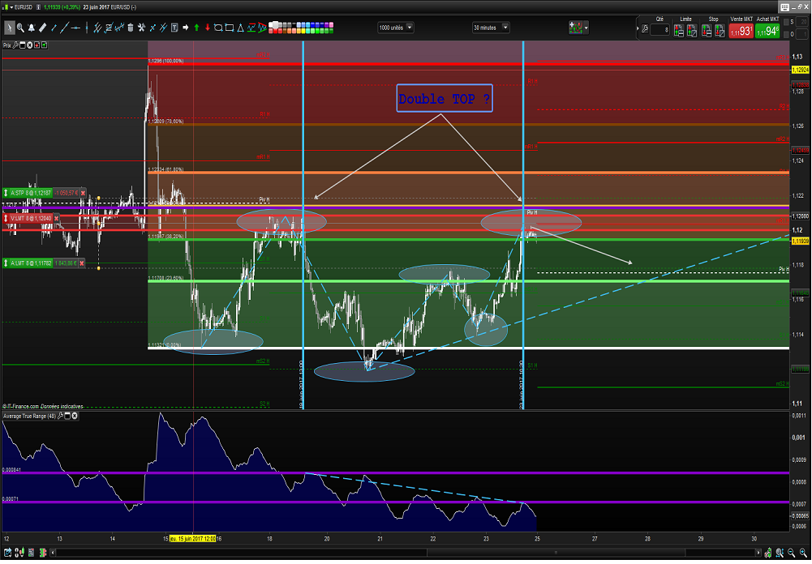
Task: Cancel the V:LMT 1,12040 order
Action: 57,218
